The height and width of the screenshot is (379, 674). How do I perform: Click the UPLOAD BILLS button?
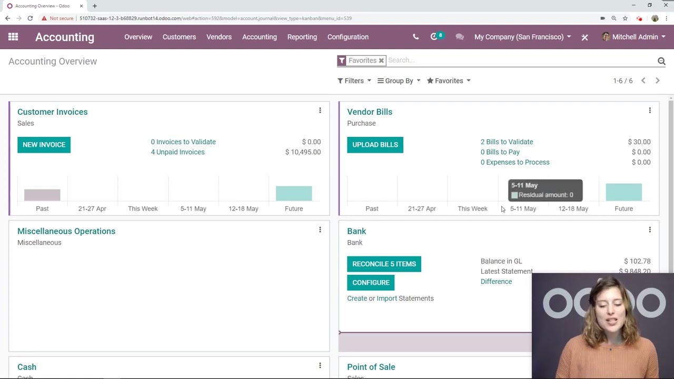pos(375,145)
